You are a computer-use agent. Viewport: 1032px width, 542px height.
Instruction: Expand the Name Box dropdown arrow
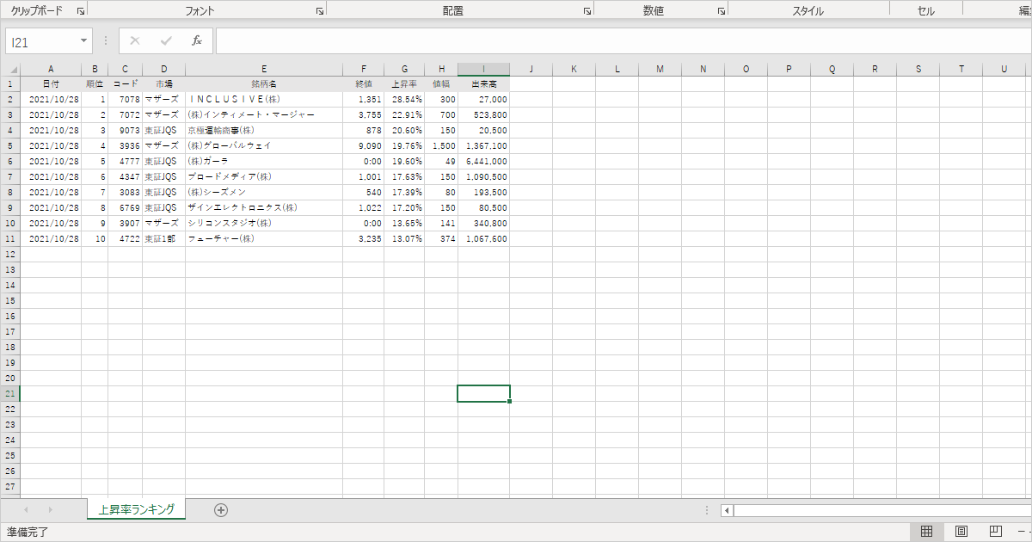pos(83,40)
